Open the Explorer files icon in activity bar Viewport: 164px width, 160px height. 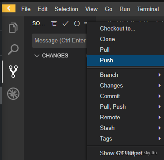pyautogui.click(x=13, y=27)
